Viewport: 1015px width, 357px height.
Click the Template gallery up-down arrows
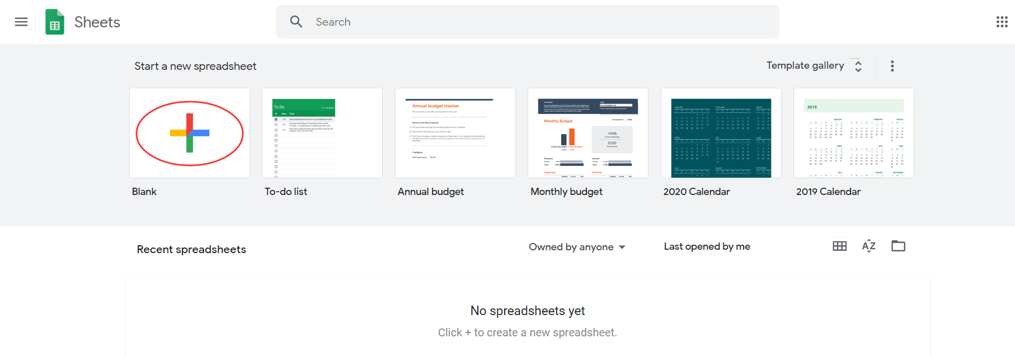858,66
